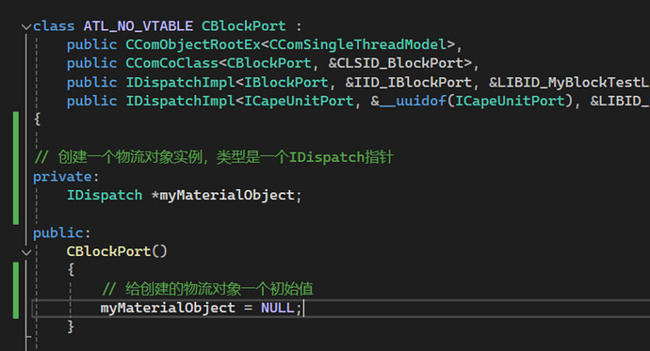This screenshot has height=351, width=650.
Task: Click the CComCoClass base class
Action: (172, 63)
